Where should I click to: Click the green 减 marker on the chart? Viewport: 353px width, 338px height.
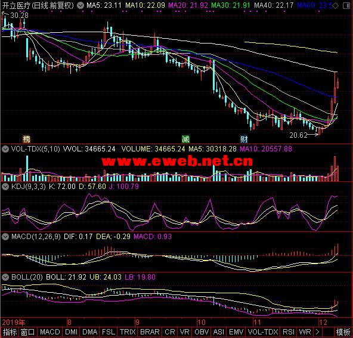pos(185,139)
